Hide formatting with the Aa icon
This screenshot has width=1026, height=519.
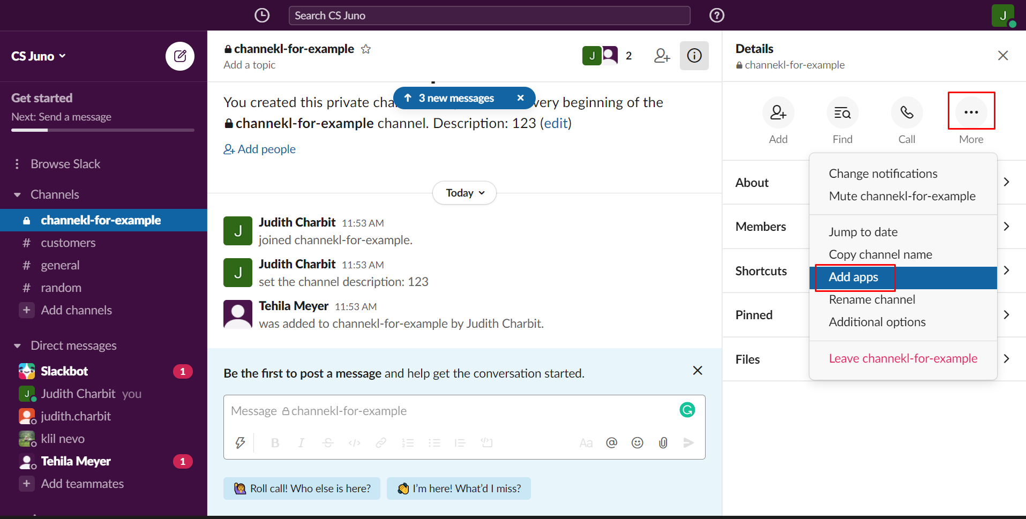[586, 443]
